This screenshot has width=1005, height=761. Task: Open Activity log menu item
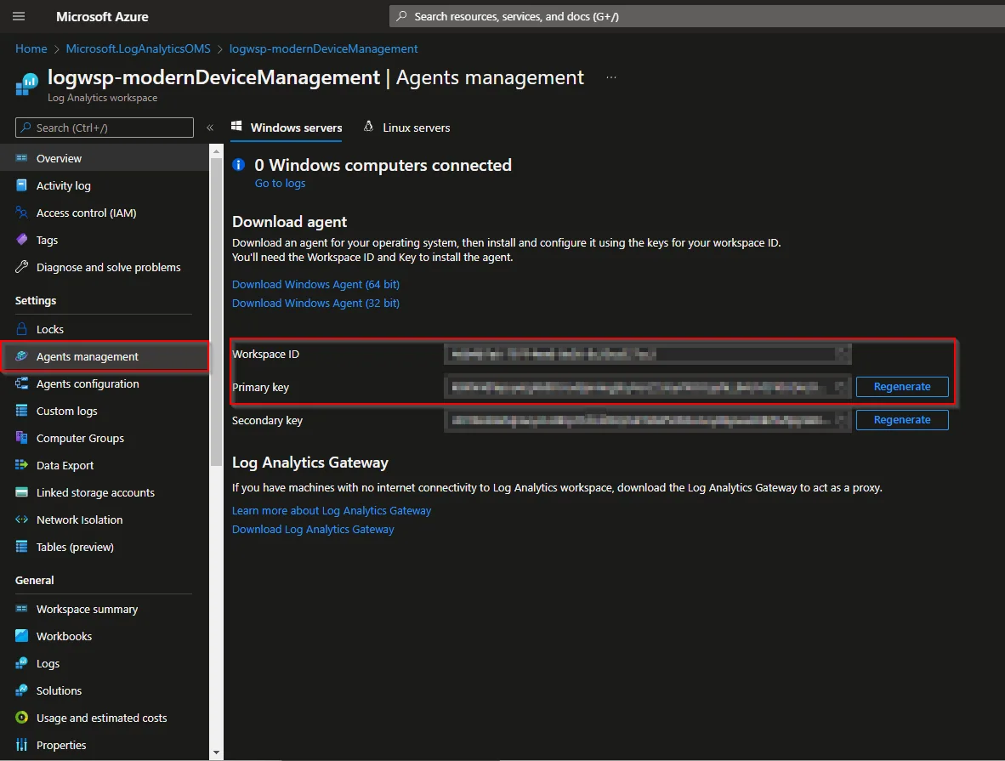[105, 185]
